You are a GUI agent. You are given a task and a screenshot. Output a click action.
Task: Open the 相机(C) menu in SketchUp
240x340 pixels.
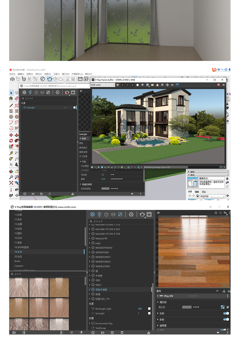(39, 74)
